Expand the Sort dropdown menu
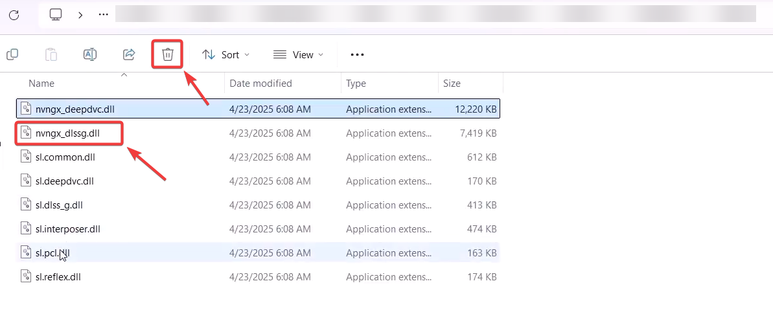 tap(225, 55)
